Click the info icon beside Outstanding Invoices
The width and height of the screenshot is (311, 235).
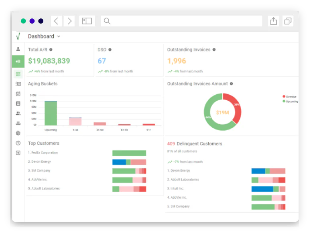[x=214, y=50]
